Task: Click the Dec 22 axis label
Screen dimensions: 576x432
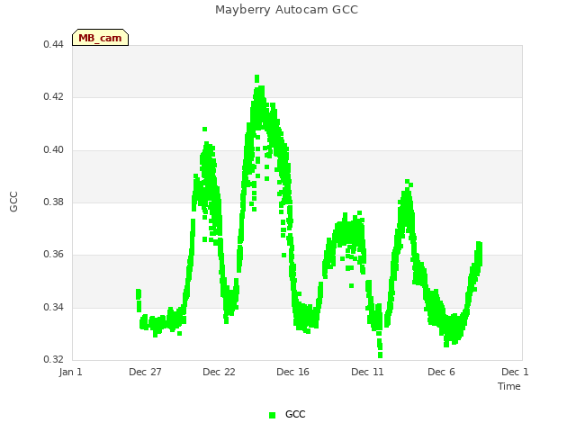Action: pyautogui.click(x=219, y=372)
